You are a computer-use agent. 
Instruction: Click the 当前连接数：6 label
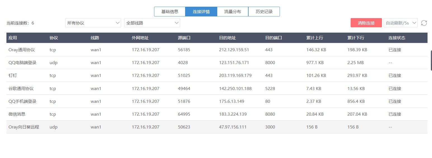(20, 23)
